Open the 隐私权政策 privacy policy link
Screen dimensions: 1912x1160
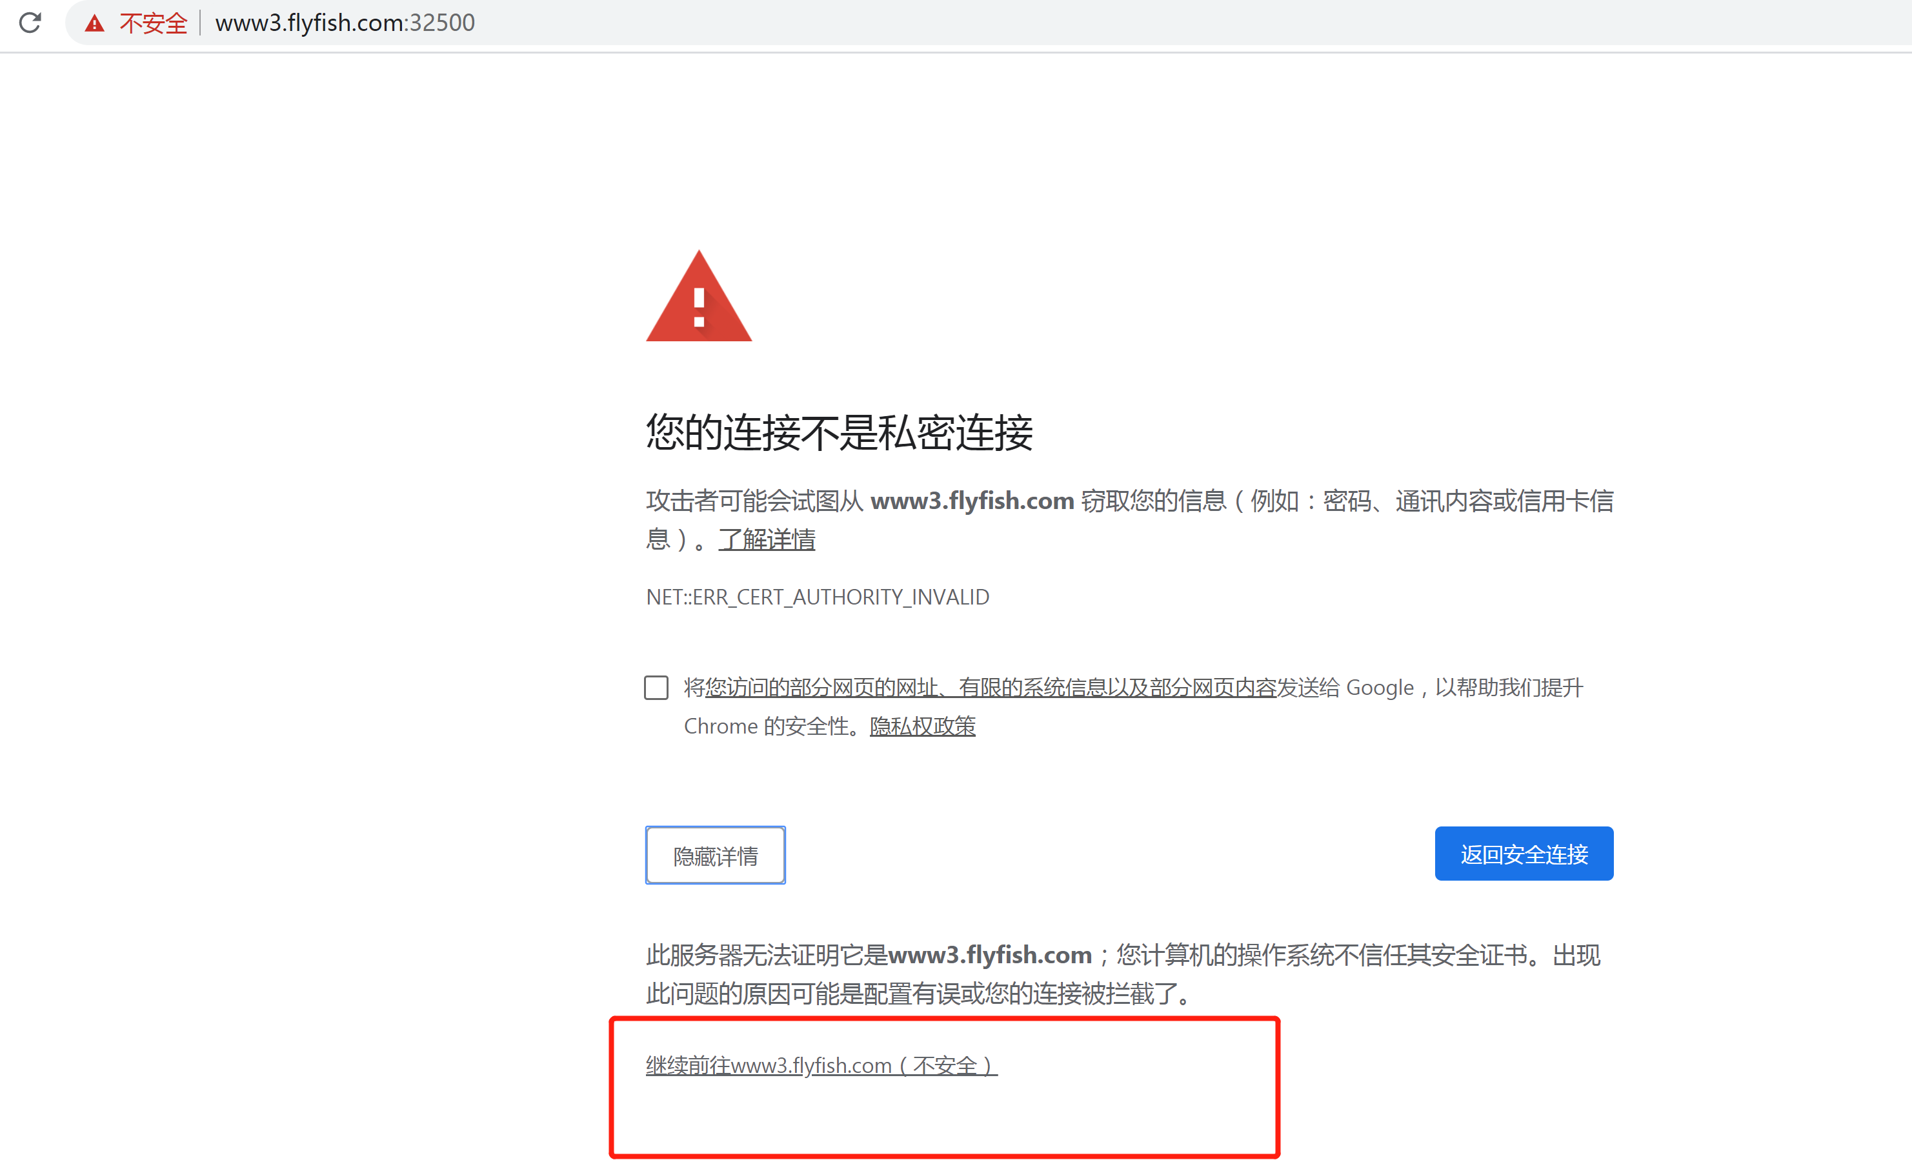click(923, 726)
